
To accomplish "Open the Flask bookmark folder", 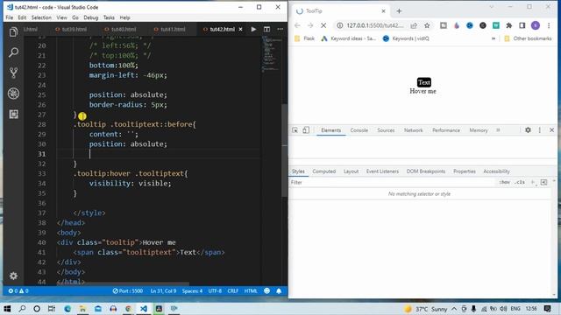I will tap(304, 38).
